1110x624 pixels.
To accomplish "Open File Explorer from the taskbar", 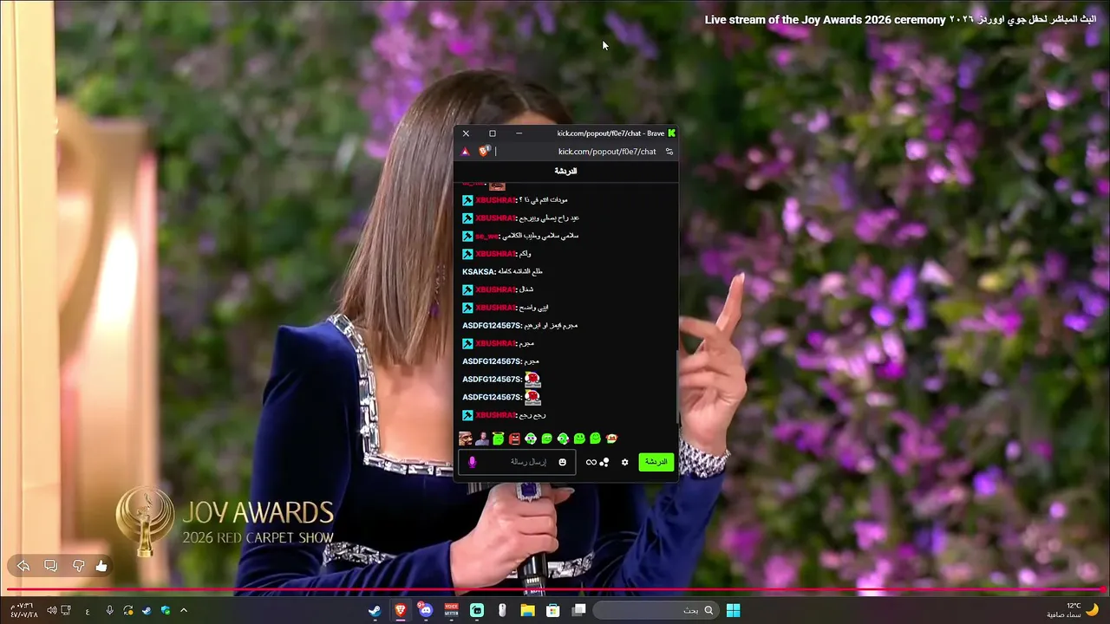I will (527, 610).
